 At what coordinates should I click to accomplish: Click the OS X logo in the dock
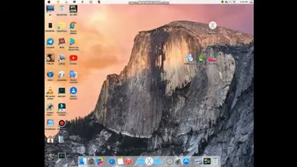coord(149,161)
